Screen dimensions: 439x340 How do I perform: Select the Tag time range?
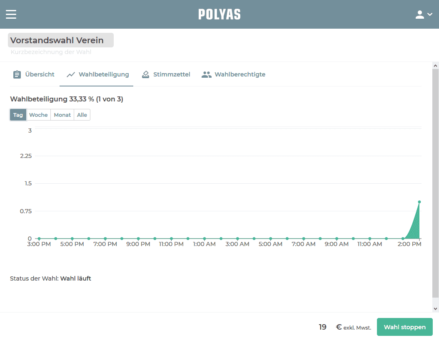pyautogui.click(x=18, y=115)
